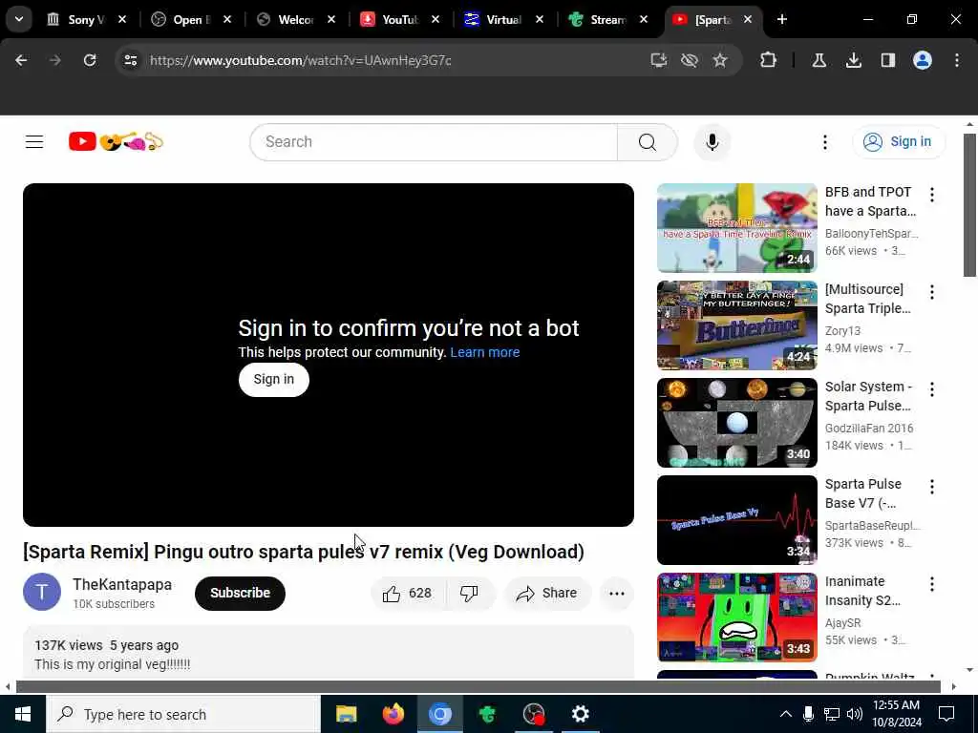Open Solar System Sparta Pulse thumbnail
Image resolution: width=978 pixels, height=733 pixels.
click(x=736, y=423)
